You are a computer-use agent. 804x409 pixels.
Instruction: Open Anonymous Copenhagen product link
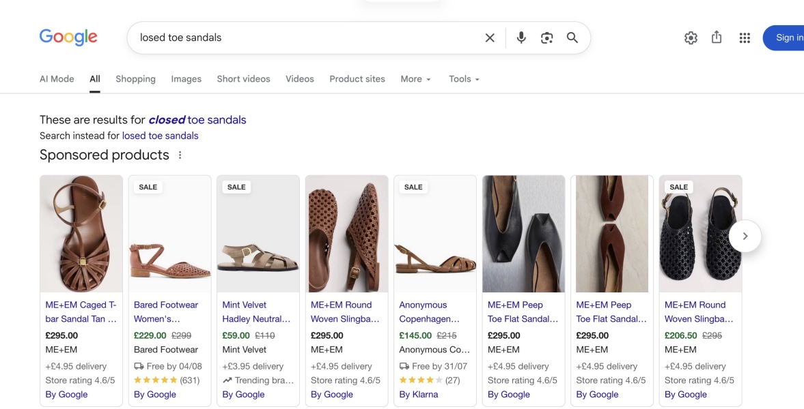coord(429,312)
